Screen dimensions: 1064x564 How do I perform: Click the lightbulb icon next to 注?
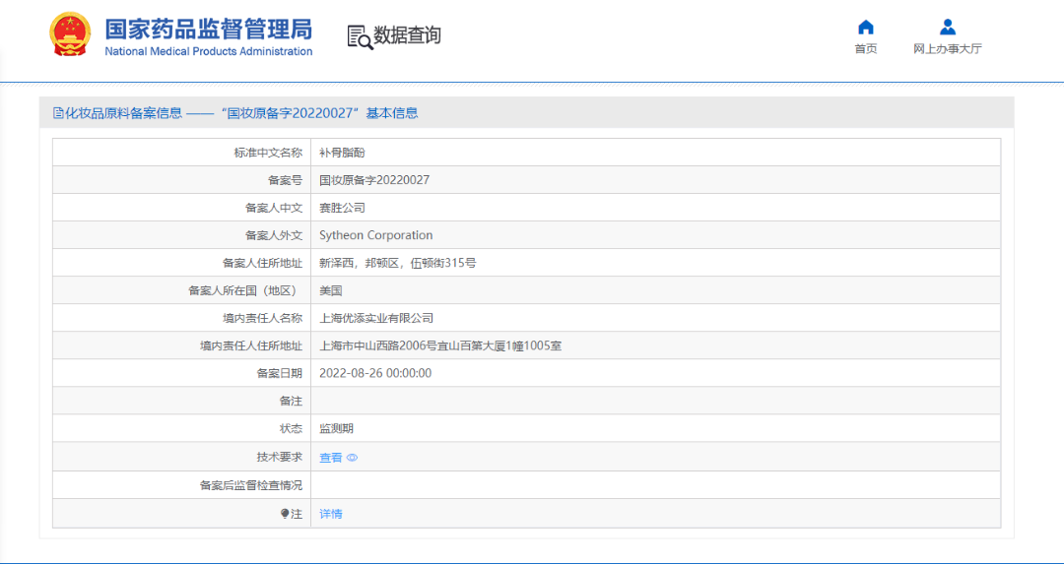(285, 514)
